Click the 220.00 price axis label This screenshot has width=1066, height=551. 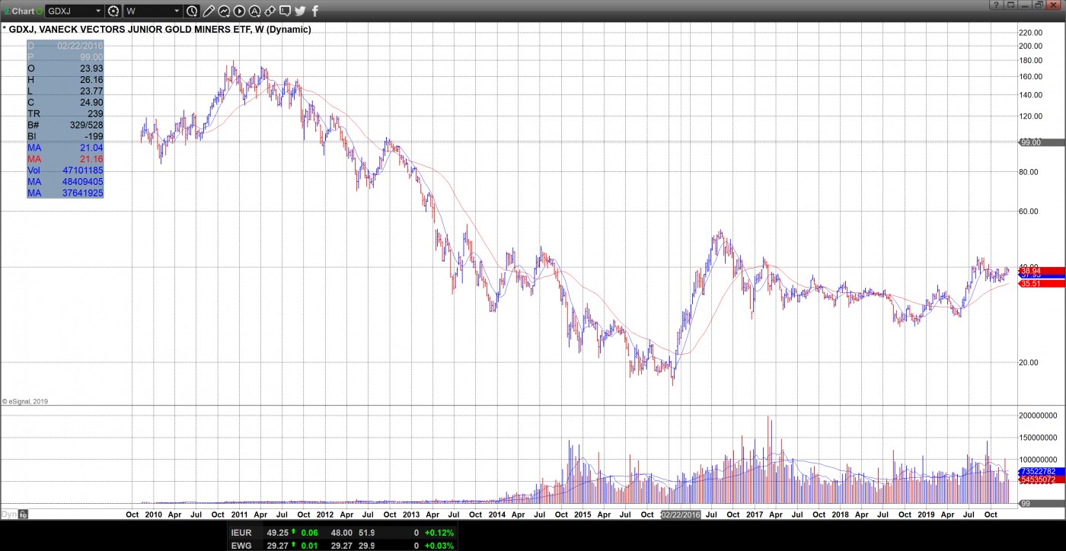pyautogui.click(x=1030, y=33)
